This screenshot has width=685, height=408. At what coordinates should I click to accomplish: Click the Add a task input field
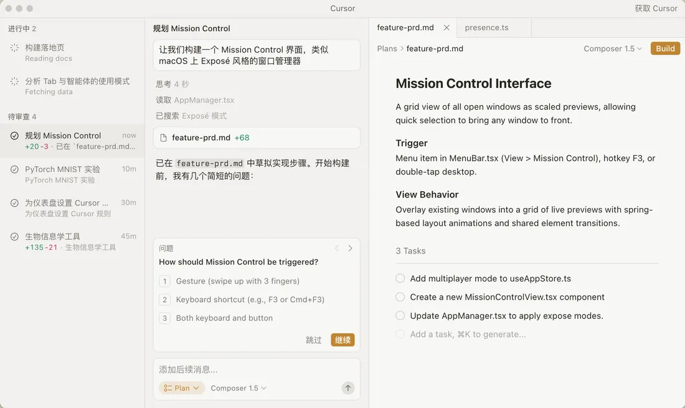pos(468,334)
